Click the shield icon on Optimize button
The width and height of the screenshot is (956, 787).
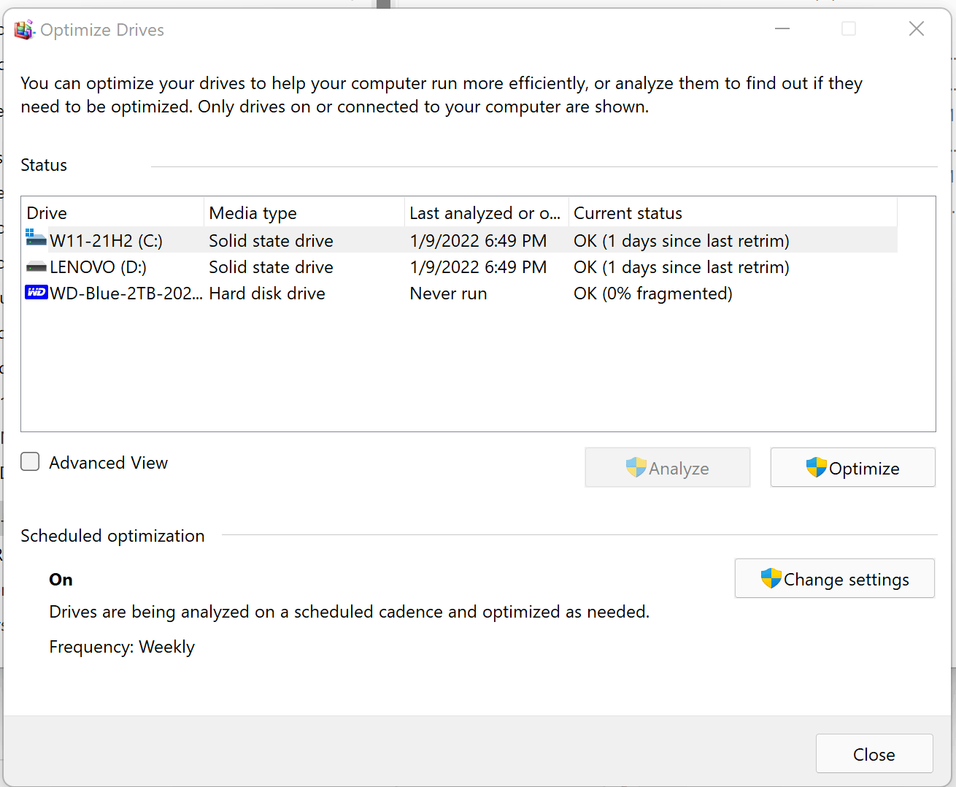click(817, 467)
